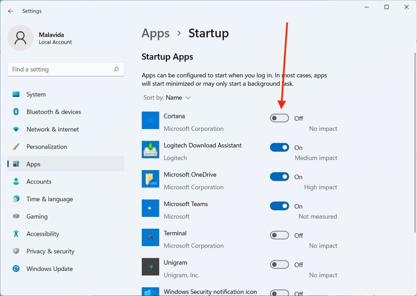This screenshot has width=417, height=296.
Task: Turn on Terminal startup toggle
Action: click(x=279, y=235)
